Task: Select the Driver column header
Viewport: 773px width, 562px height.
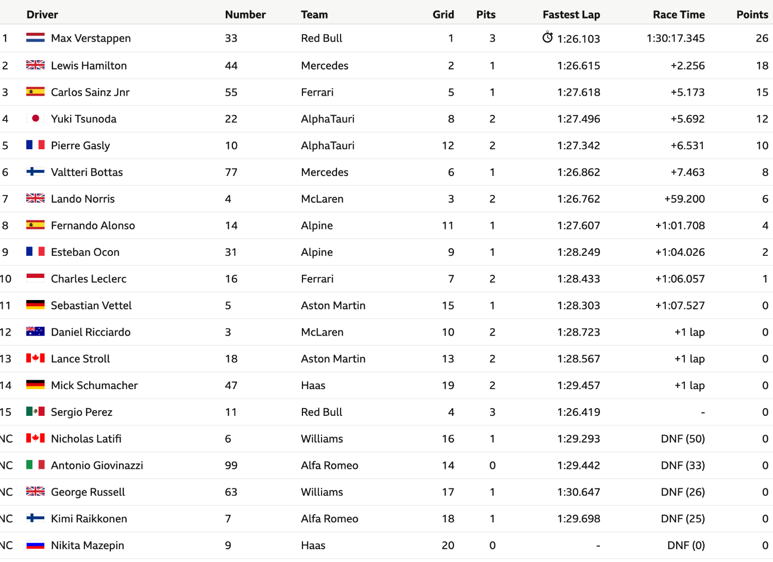Action: [42, 14]
